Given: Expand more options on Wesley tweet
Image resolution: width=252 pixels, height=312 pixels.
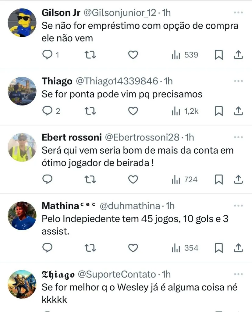Looking at the screenshot, I should 238,275.
